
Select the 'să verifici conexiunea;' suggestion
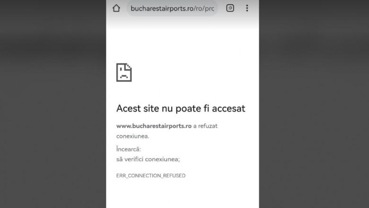(148, 159)
